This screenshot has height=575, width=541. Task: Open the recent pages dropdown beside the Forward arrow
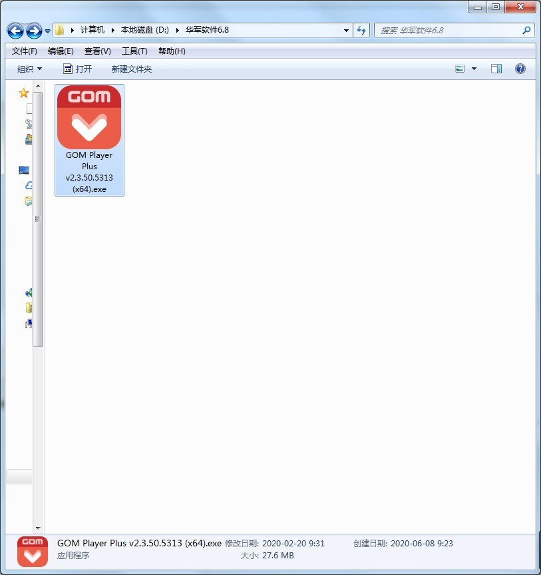48,31
